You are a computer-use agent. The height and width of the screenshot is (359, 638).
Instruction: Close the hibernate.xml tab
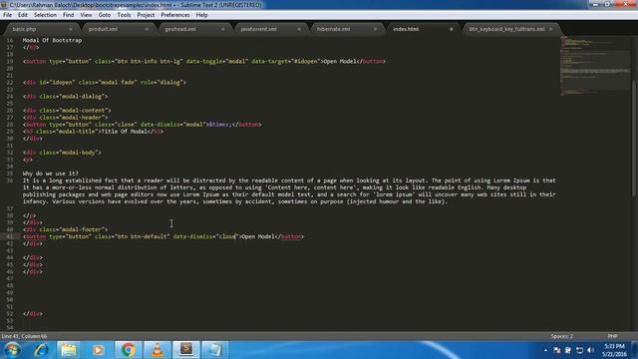tap(375, 29)
